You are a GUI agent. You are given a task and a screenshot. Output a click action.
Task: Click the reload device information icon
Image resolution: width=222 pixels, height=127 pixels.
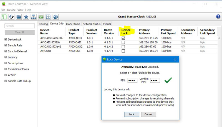coord(12,17)
